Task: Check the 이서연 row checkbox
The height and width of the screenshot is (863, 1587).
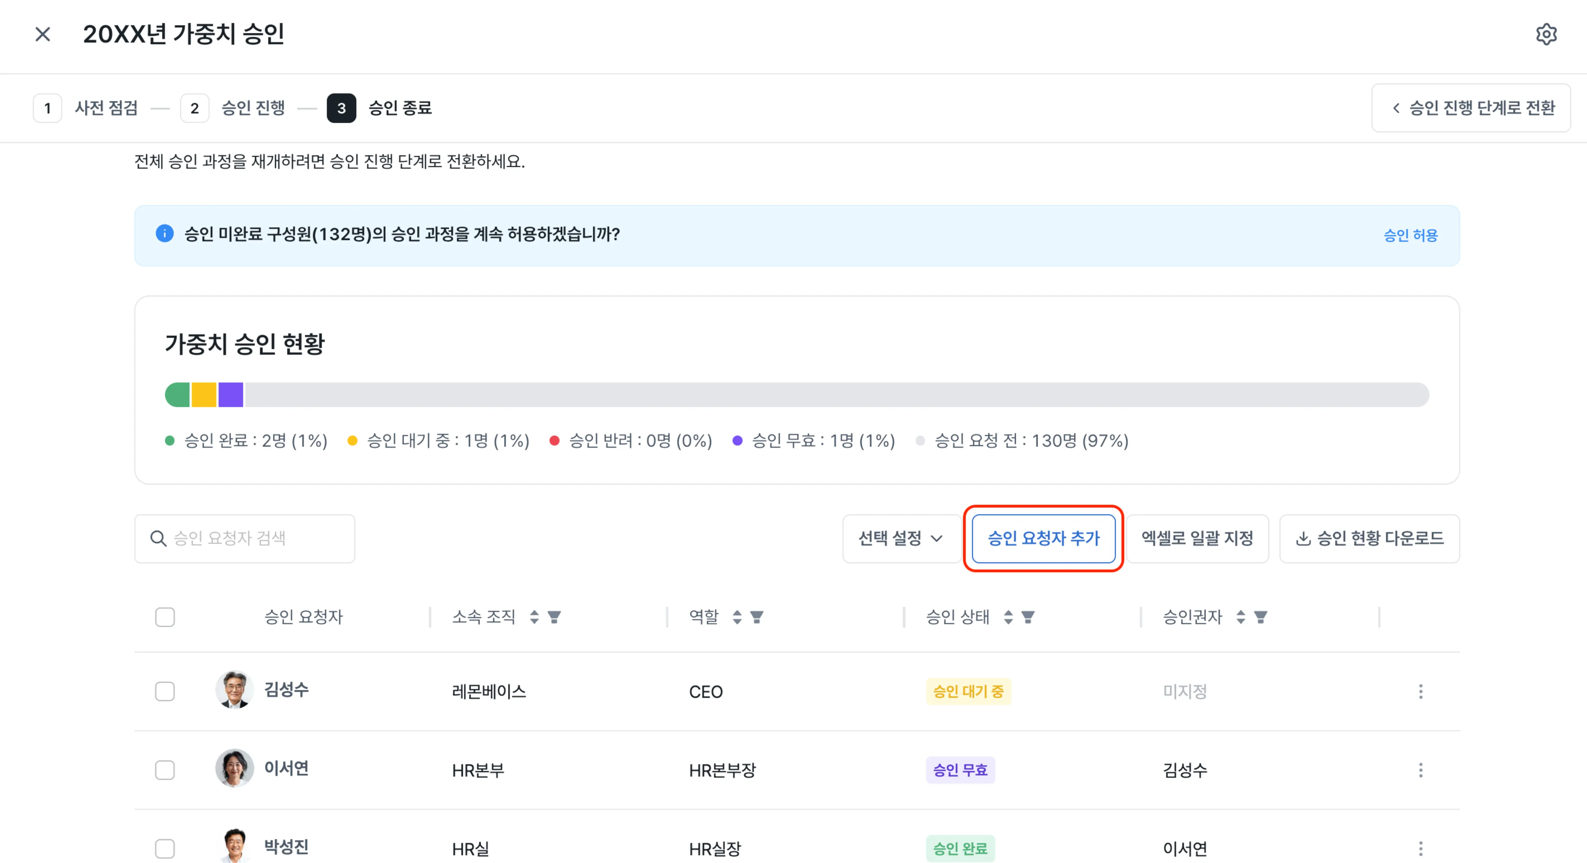Action: click(x=164, y=770)
